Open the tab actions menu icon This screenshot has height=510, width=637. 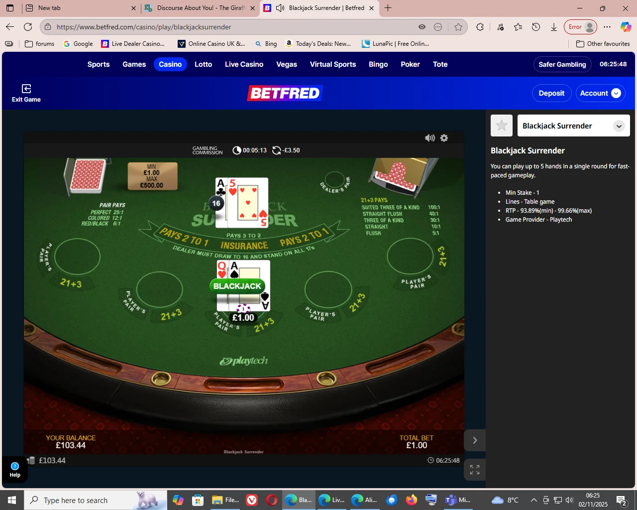10,8
